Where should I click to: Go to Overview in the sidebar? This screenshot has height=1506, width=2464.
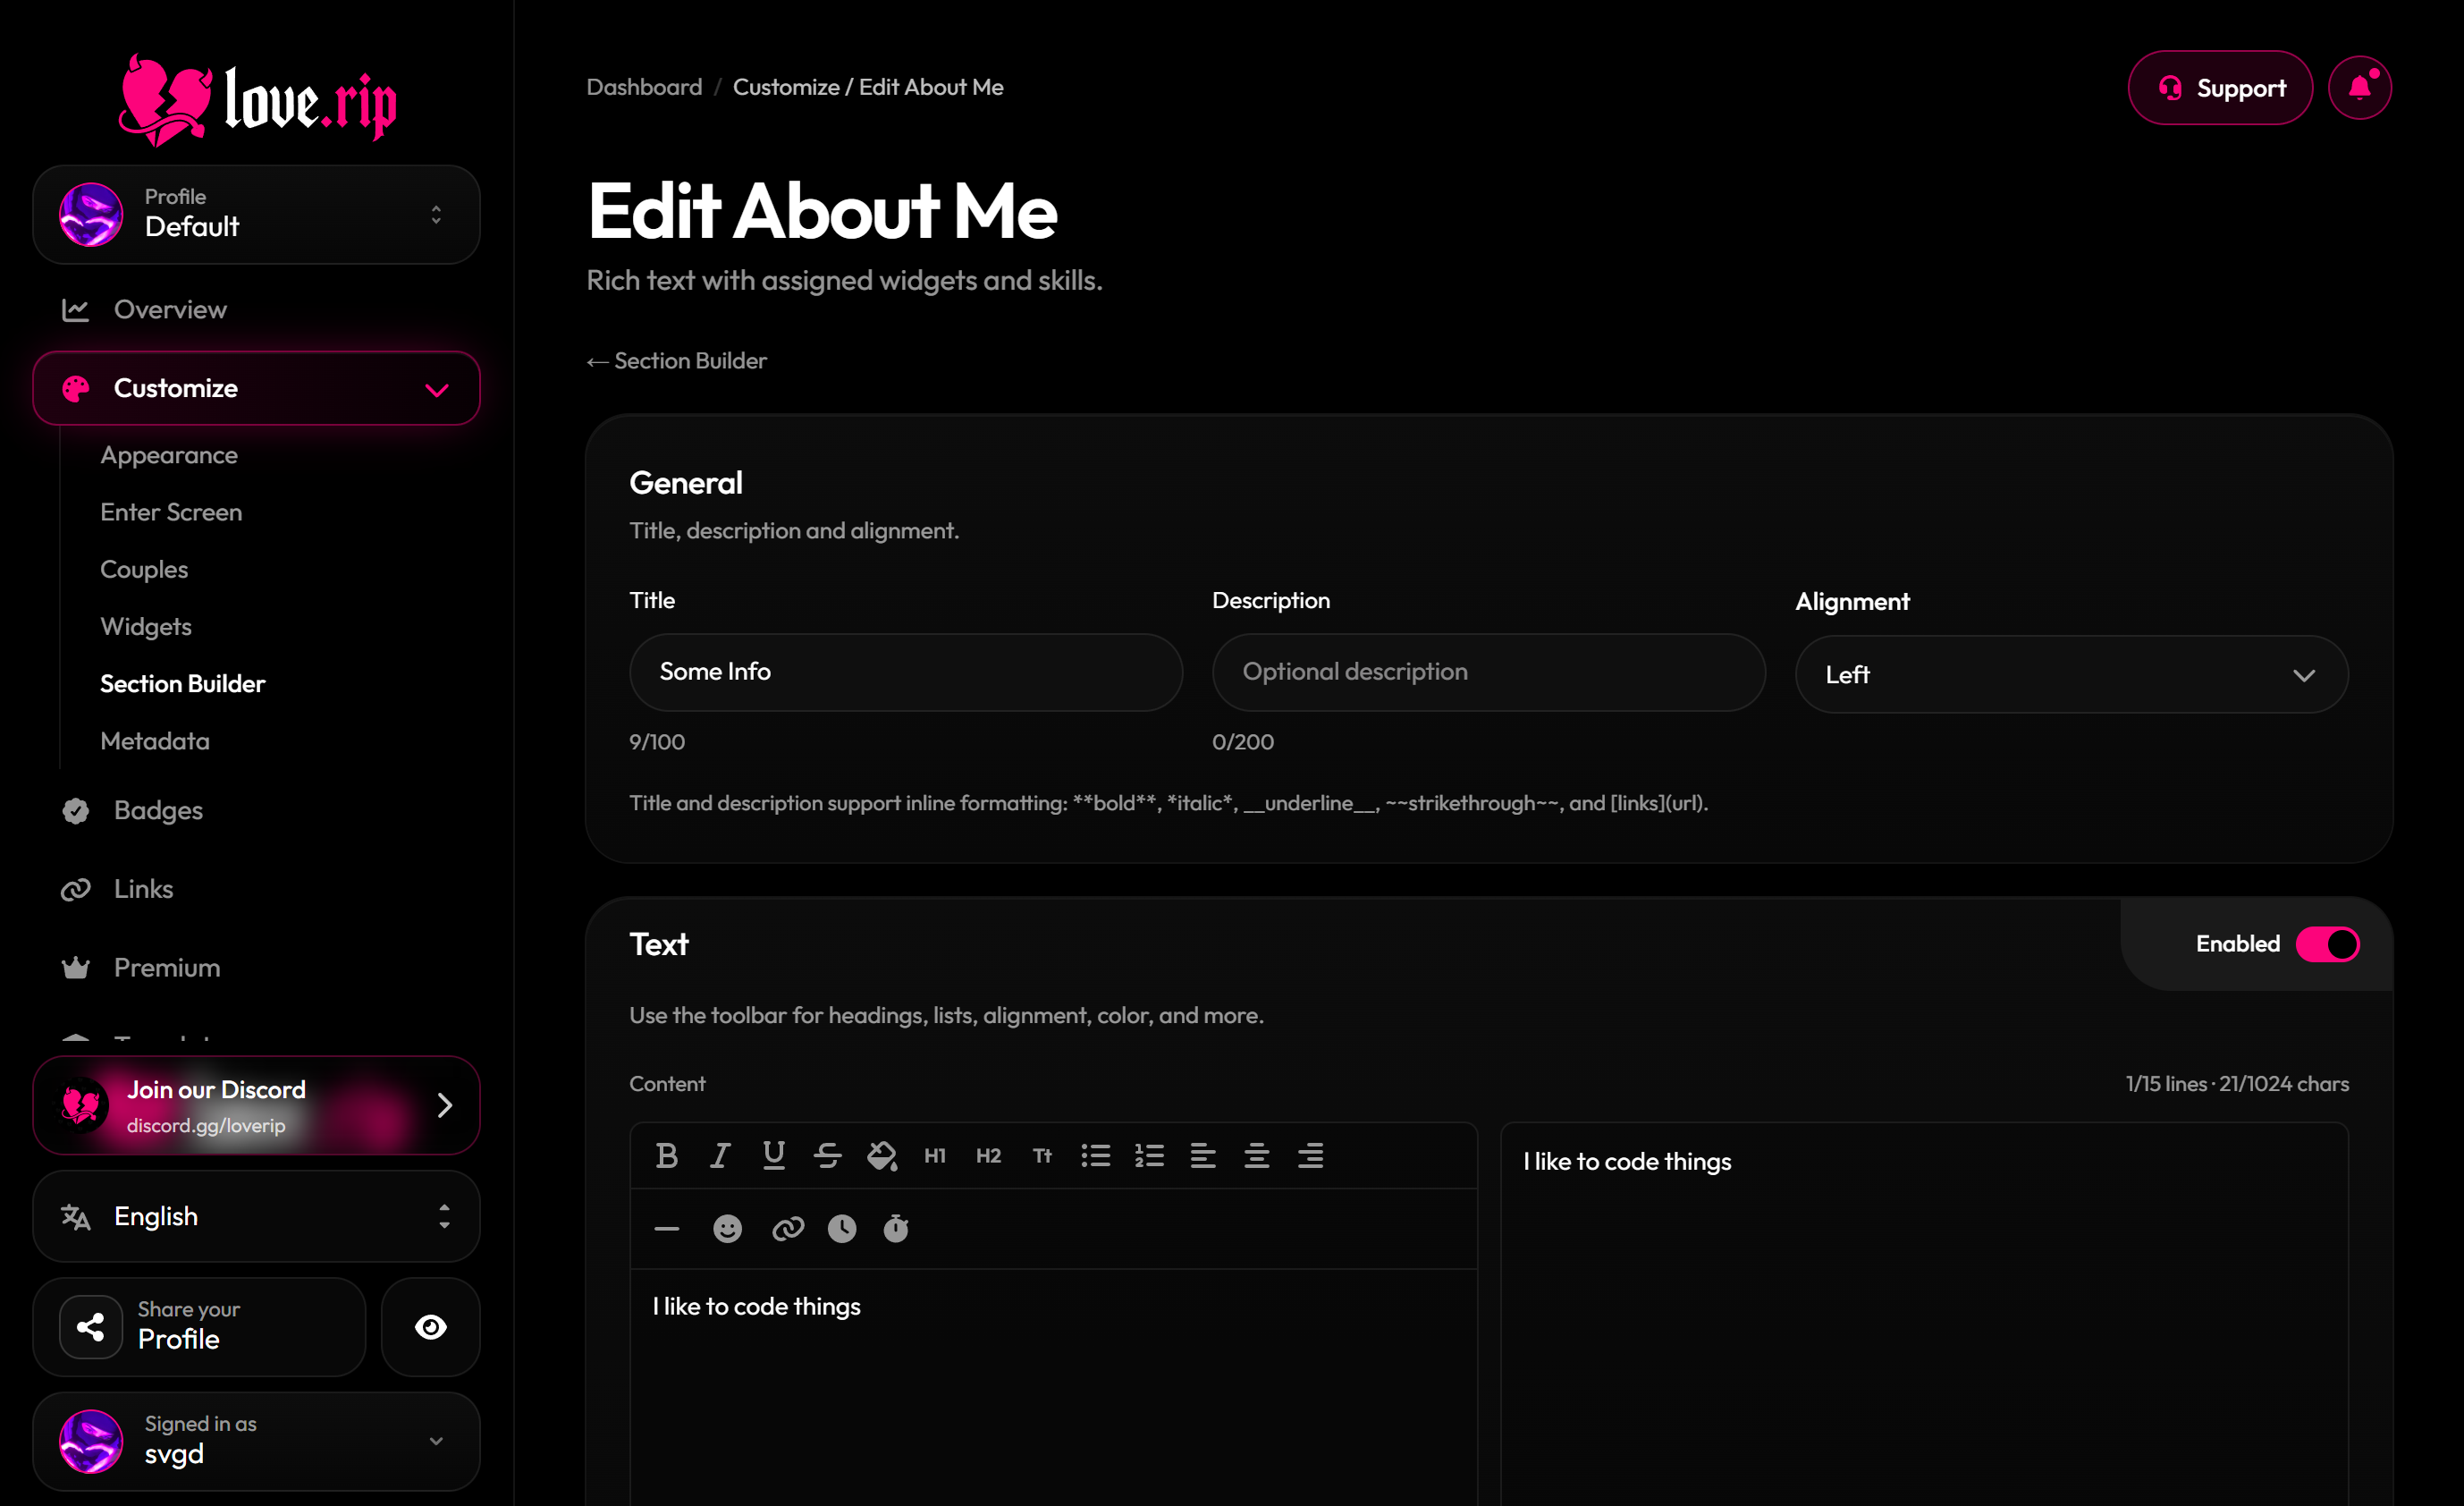pos(170,309)
